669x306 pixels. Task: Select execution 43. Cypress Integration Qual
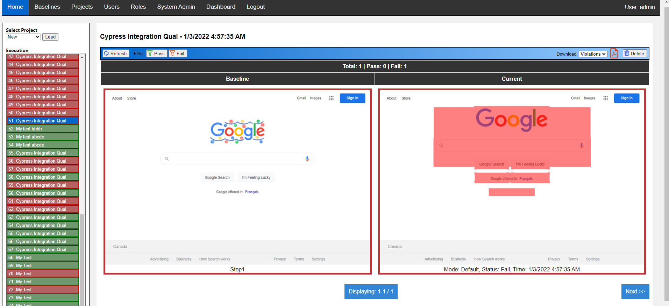coord(43,57)
